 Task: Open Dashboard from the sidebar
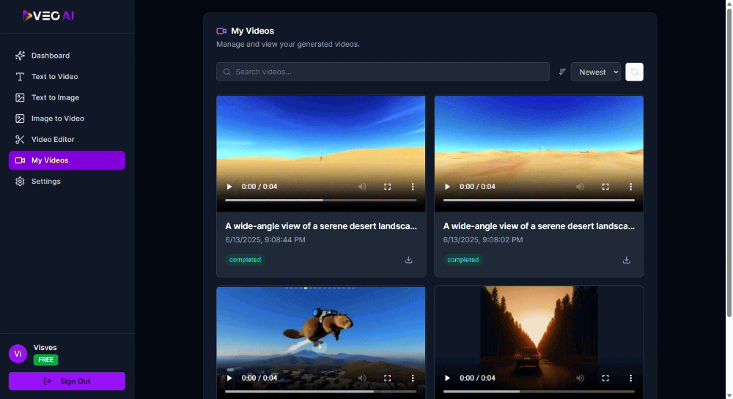click(x=67, y=56)
